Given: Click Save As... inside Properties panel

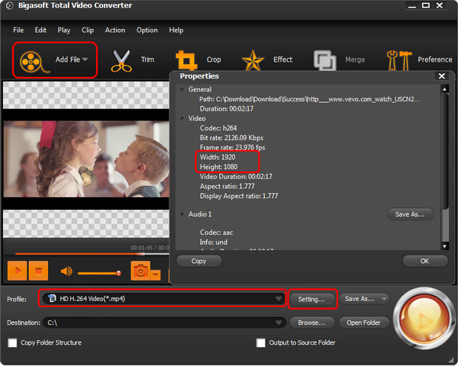Looking at the screenshot, I should tap(410, 214).
